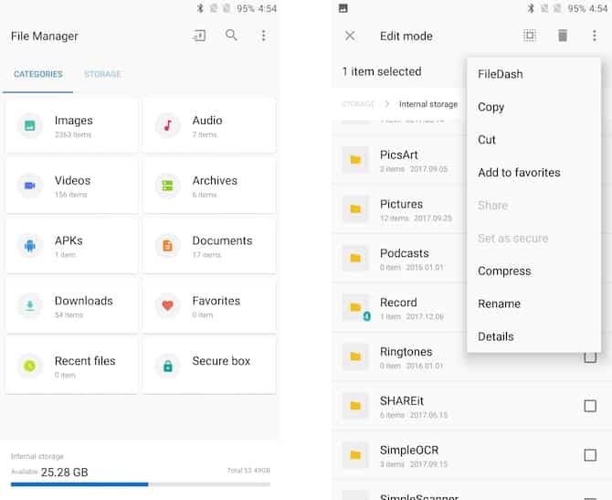Check the SHAREit folder checkbox
The height and width of the screenshot is (500, 612).
(590, 406)
